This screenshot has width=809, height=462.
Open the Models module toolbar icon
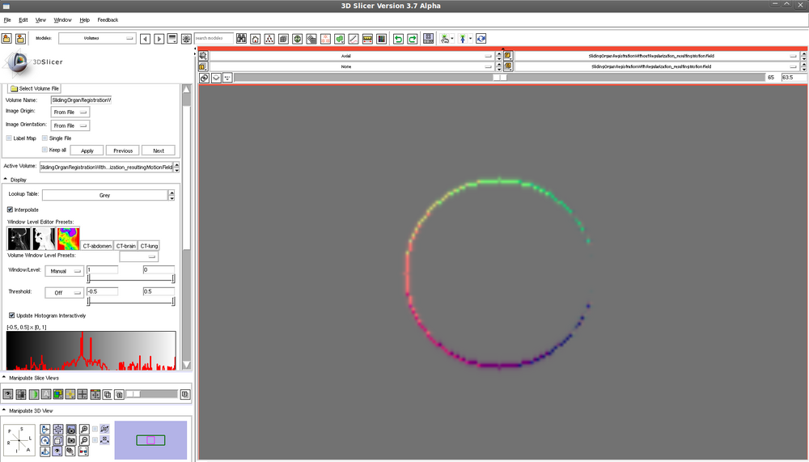tap(297, 39)
